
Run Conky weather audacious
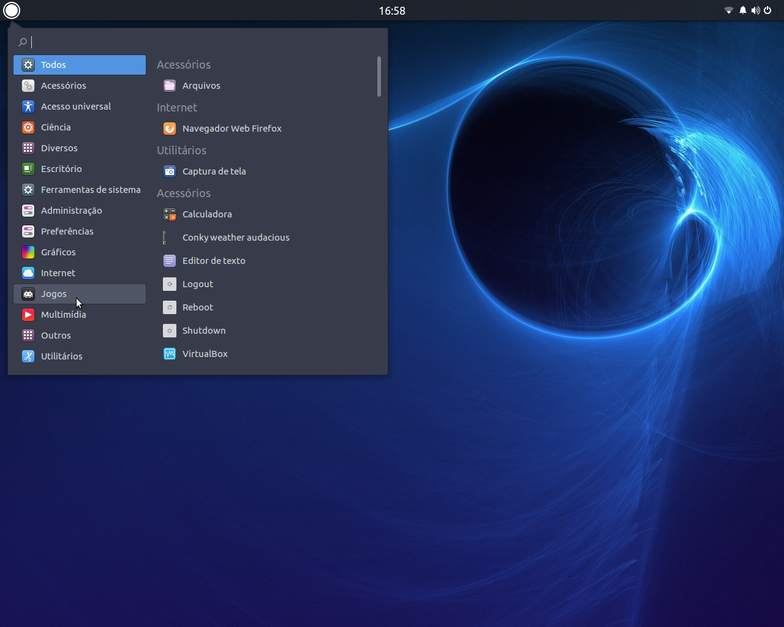tap(236, 238)
